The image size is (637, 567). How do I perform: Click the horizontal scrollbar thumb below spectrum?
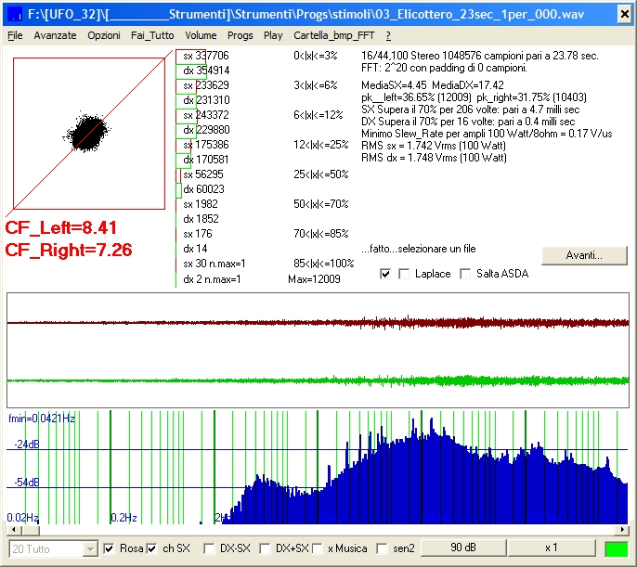click(x=30, y=530)
